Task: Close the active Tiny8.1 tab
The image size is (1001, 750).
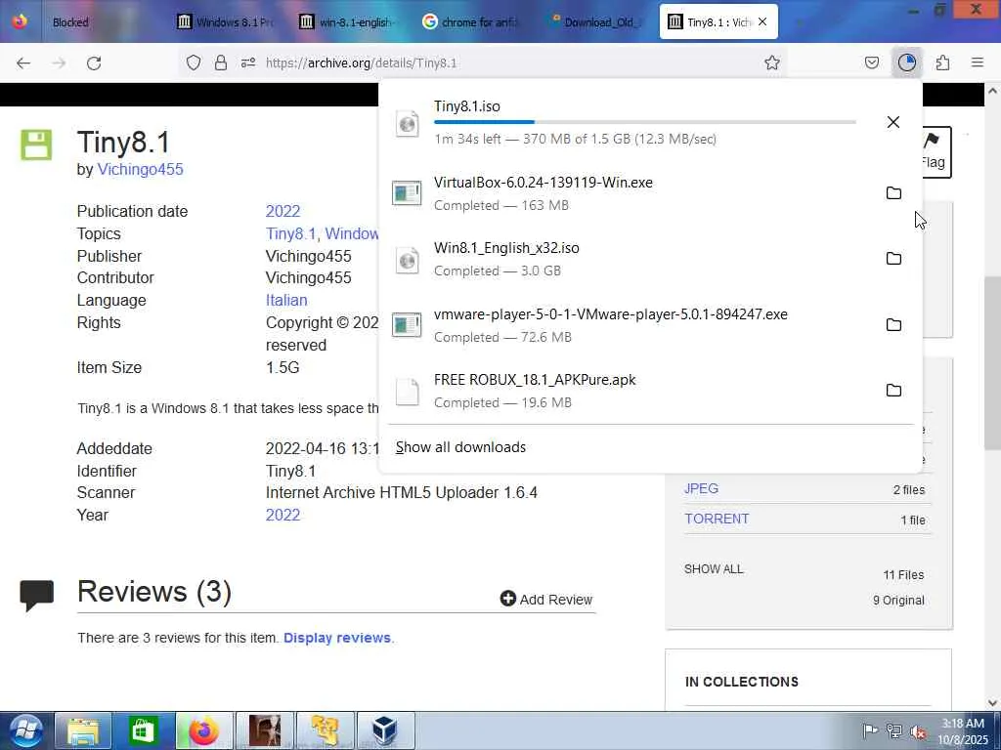Action: pos(762,21)
